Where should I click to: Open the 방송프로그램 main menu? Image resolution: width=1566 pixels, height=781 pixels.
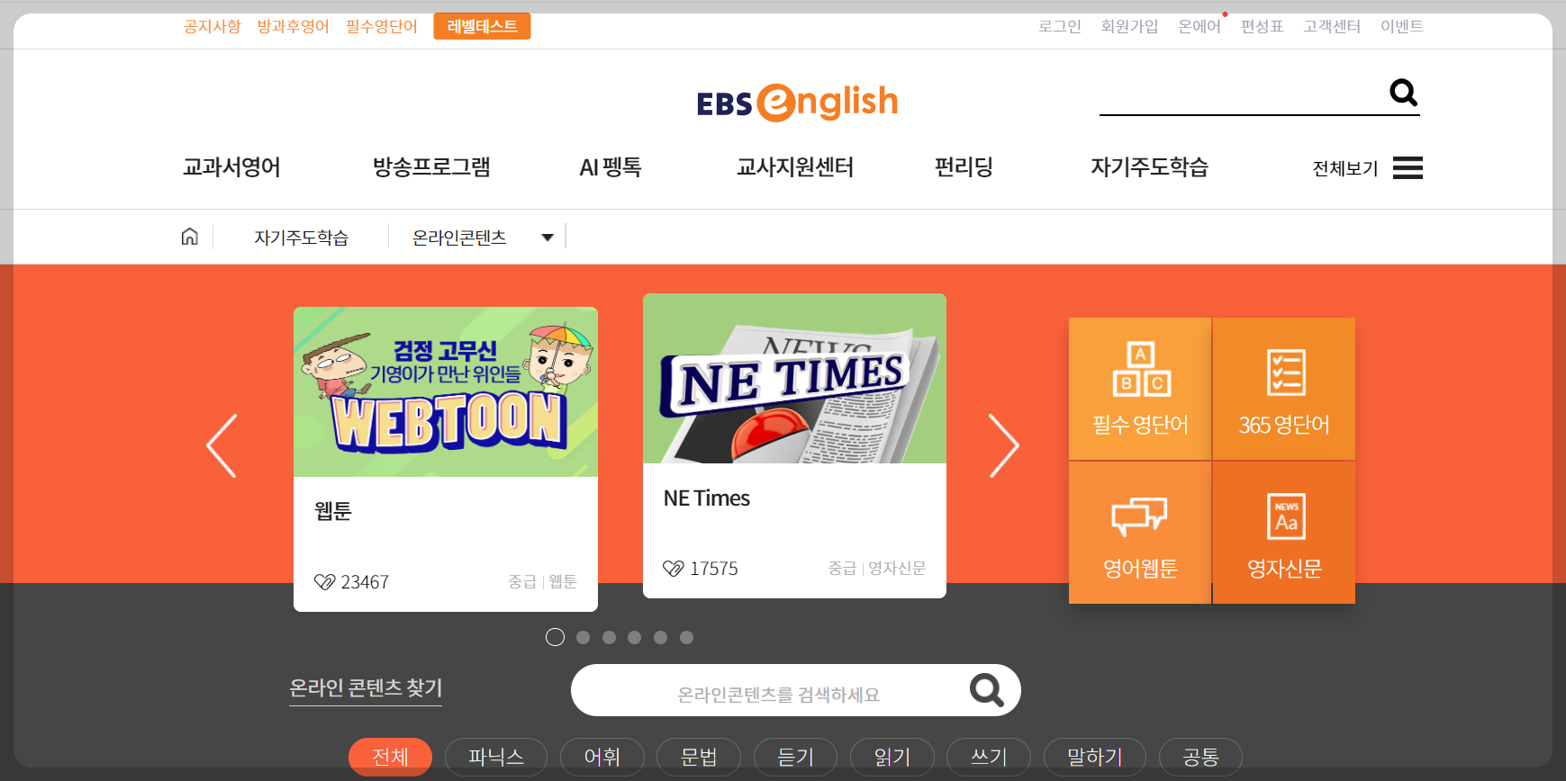431,167
